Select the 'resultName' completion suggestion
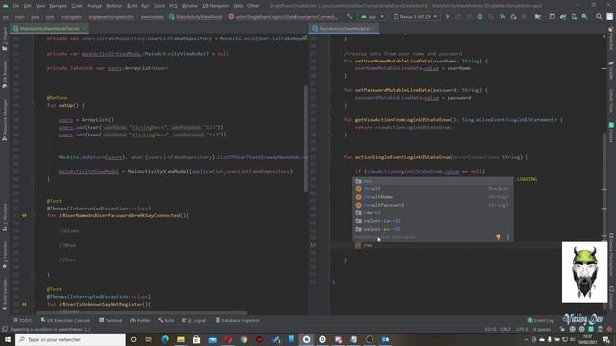The height and width of the screenshot is (346, 616). click(x=432, y=197)
